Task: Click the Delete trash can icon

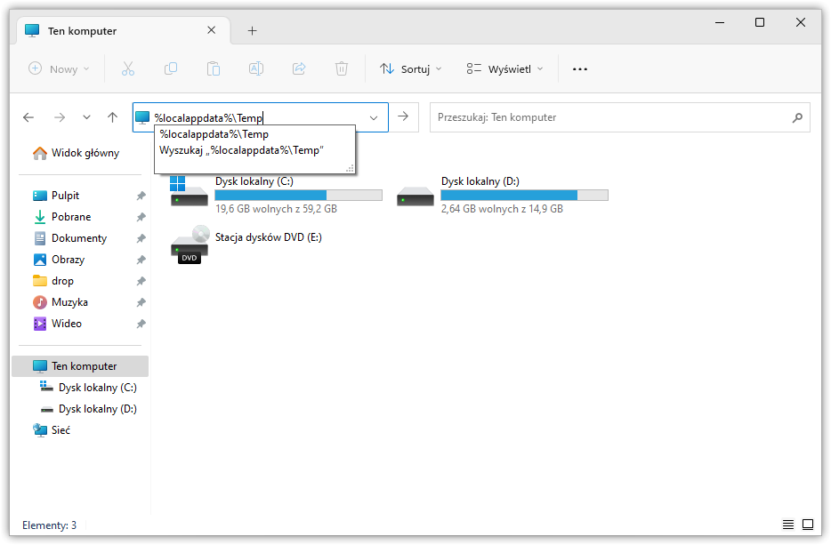Action: click(x=342, y=68)
